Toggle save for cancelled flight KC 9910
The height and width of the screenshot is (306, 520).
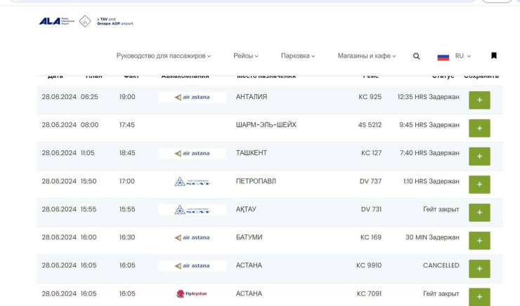479,269
